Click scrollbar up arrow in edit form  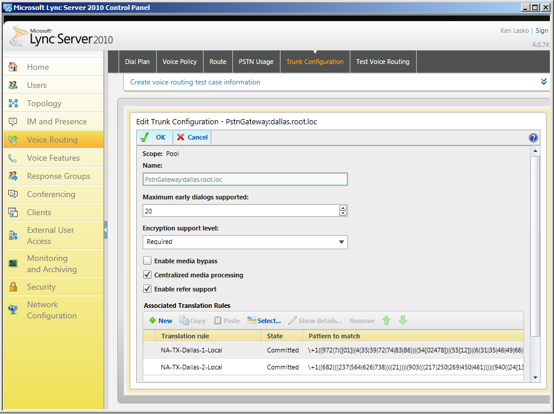point(535,151)
